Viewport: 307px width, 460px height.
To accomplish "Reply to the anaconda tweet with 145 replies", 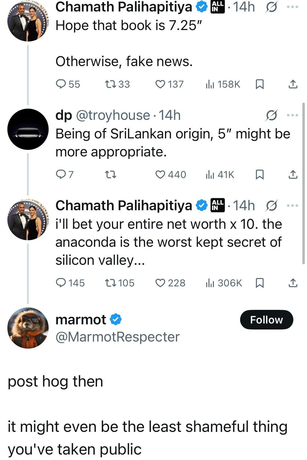I will pyautogui.click(x=60, y=283).
